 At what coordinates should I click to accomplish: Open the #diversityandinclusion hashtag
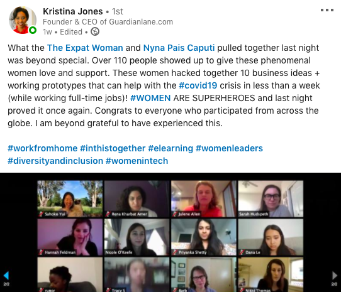(x=55, y=161)
